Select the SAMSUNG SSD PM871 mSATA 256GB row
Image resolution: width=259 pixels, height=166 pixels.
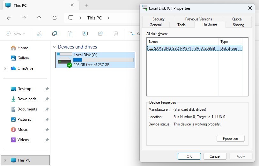coord(195,49)
